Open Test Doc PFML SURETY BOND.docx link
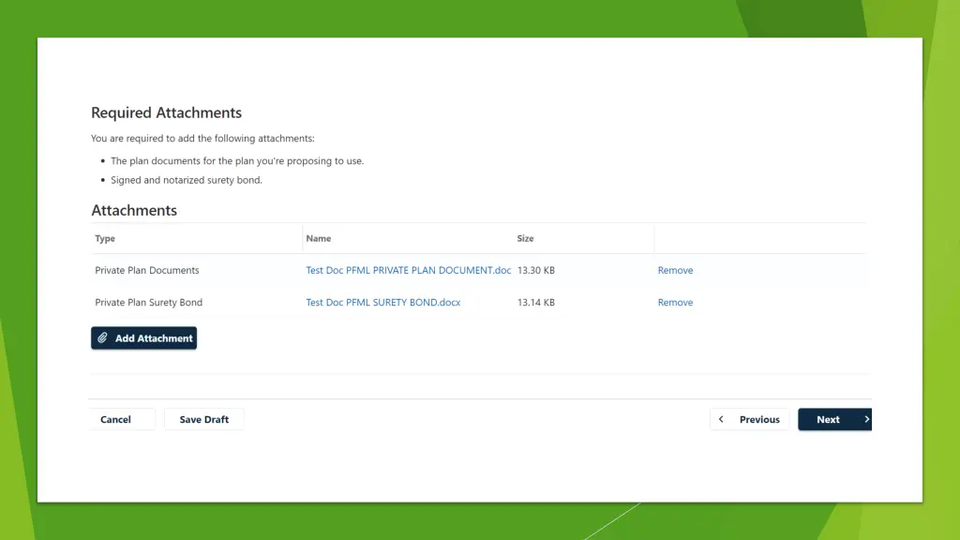 click(x=382, y=303)
